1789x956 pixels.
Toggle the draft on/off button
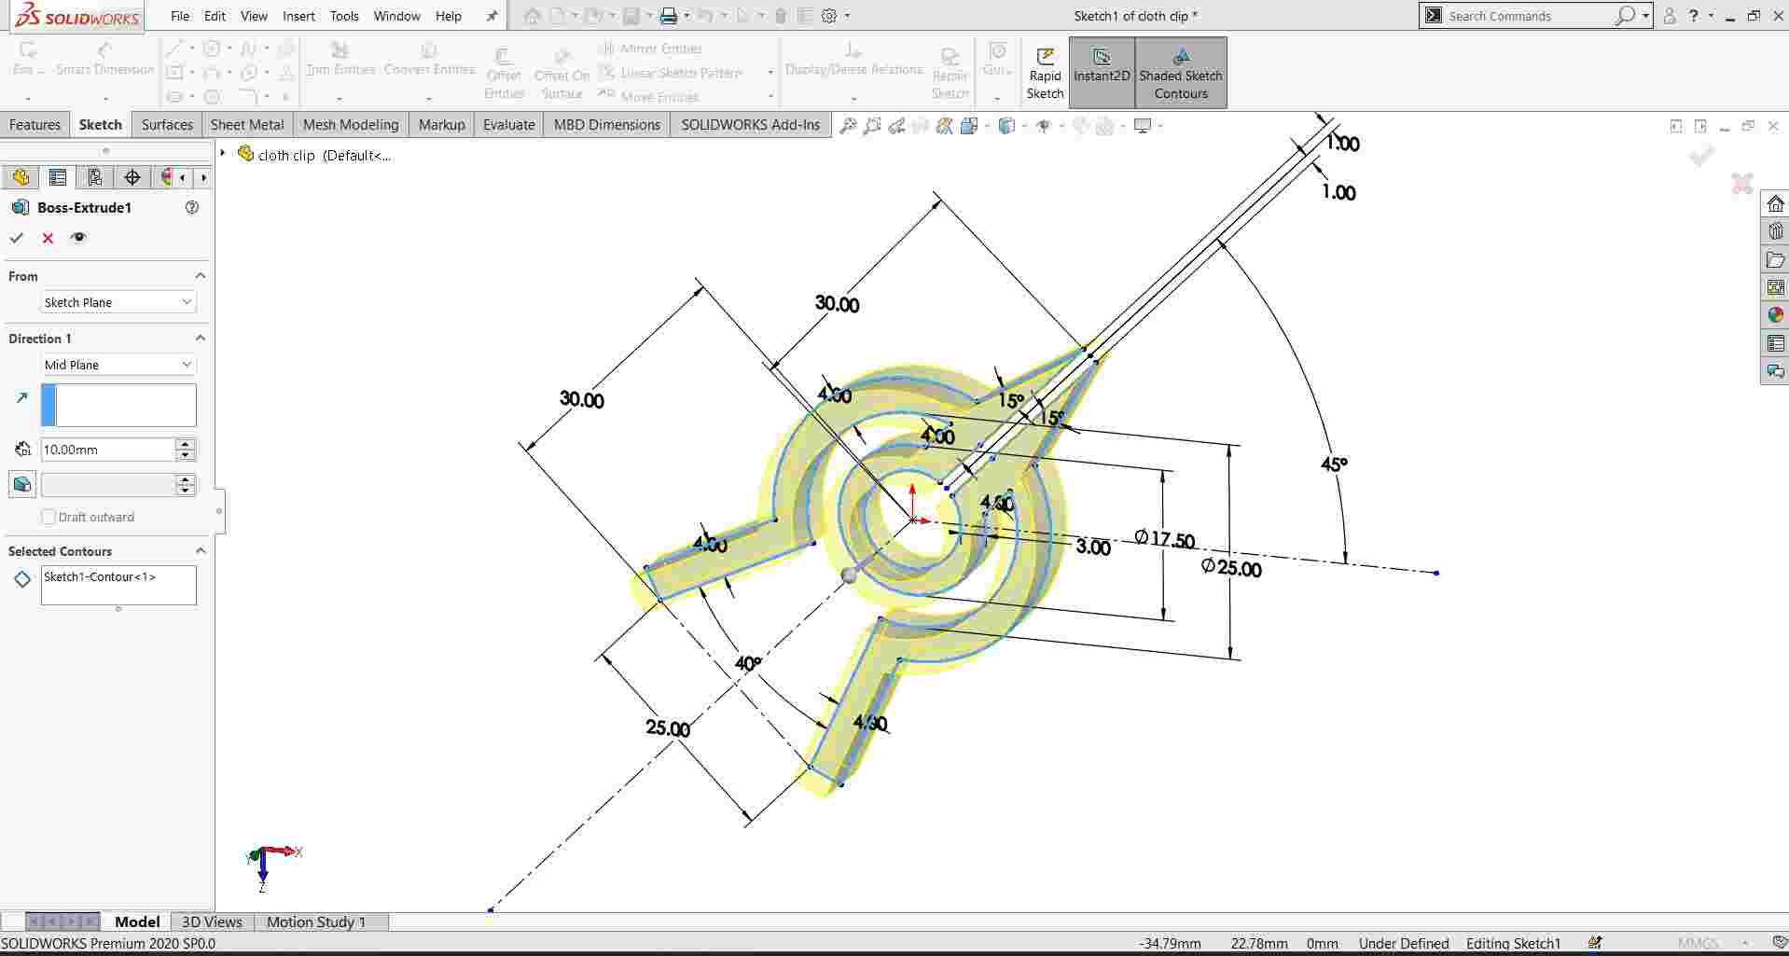(x=22, y=484)
